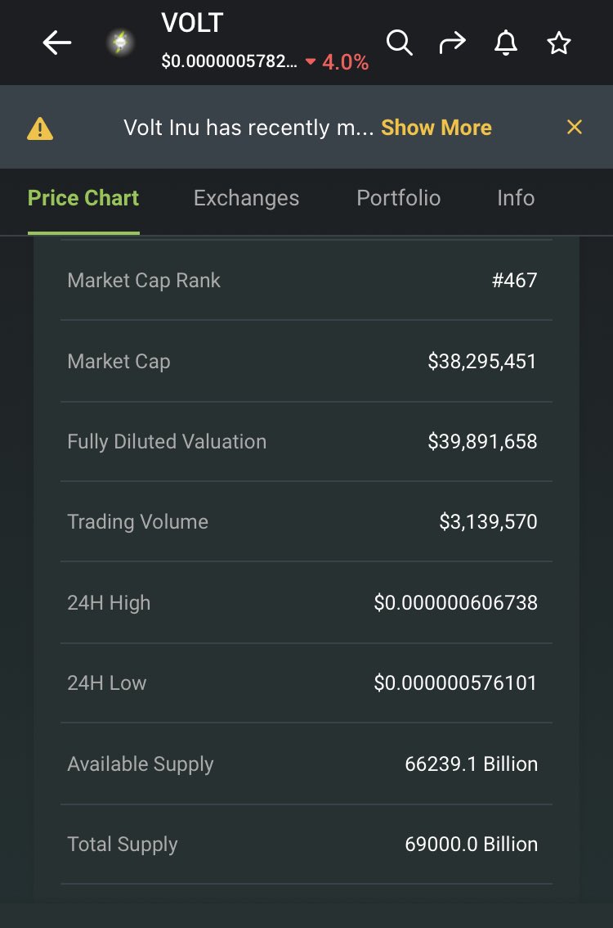Image resolution: width=613 pixels, height=928 pixels.
Task: Dismiss the Volt Inu notice banner
Action: coord(575,127)
